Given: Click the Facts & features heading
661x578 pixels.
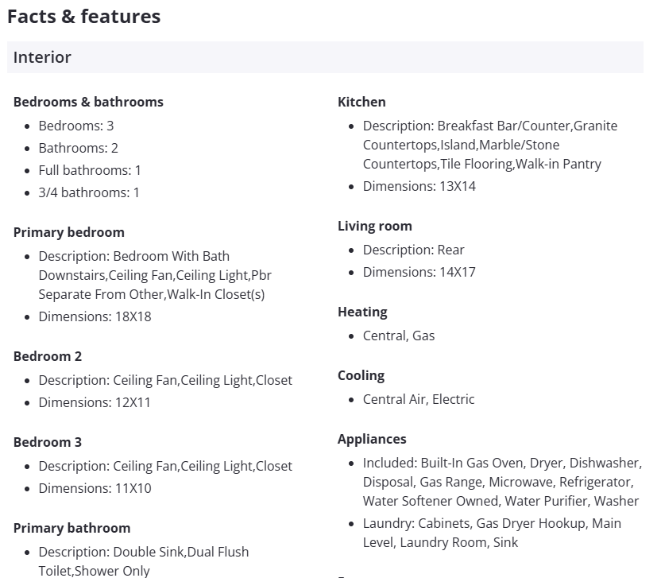Looking at the screenshot, I should [83, 17].
